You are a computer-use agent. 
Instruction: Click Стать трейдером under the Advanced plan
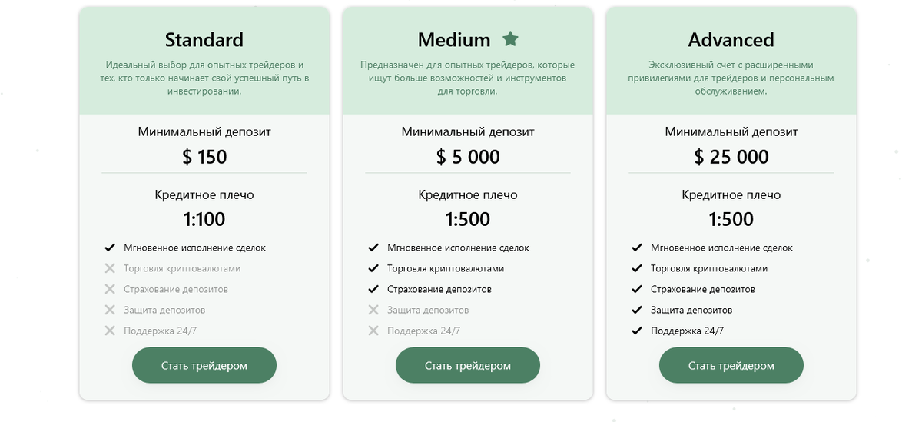tap(731, 365)
